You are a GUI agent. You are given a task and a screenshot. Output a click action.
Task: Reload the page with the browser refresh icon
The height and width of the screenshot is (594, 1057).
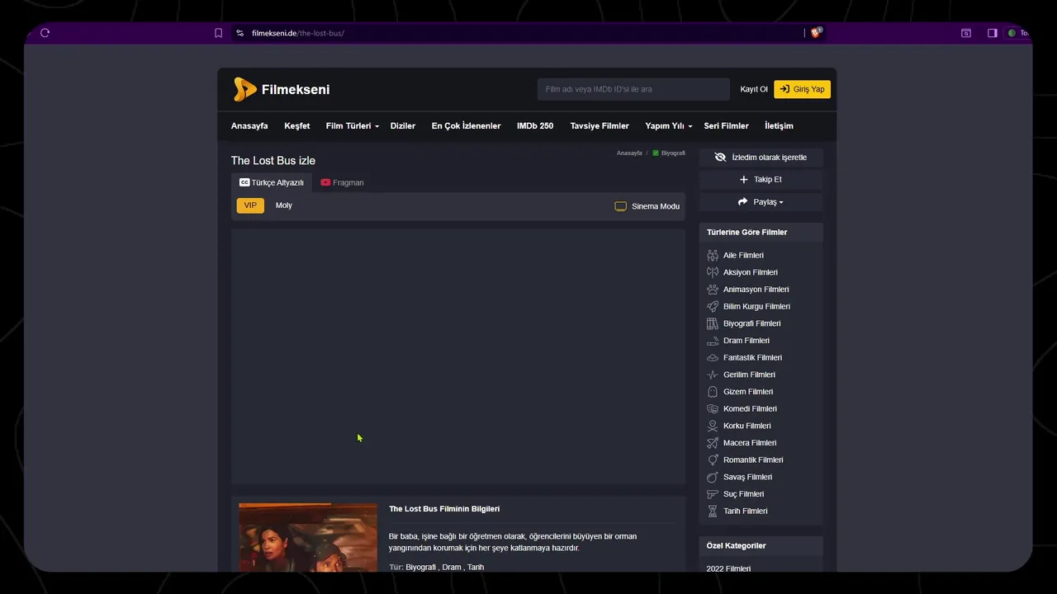pos(45,33)
